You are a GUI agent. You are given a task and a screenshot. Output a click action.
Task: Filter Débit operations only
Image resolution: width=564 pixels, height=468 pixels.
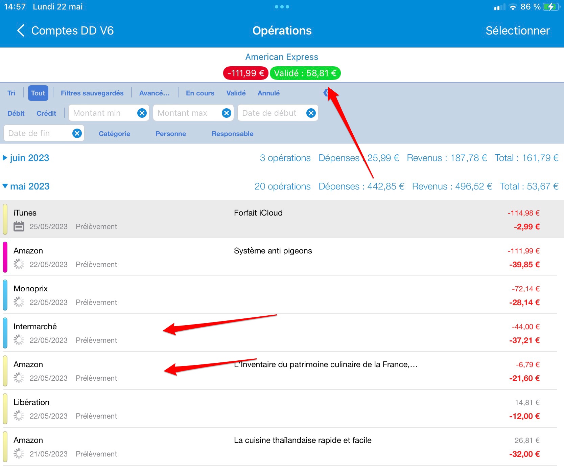click(x=16, y=113)
